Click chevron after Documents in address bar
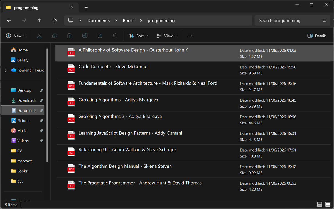Viewport: 334px width, 209px height. pyautogui.click(x=117, y=21)
